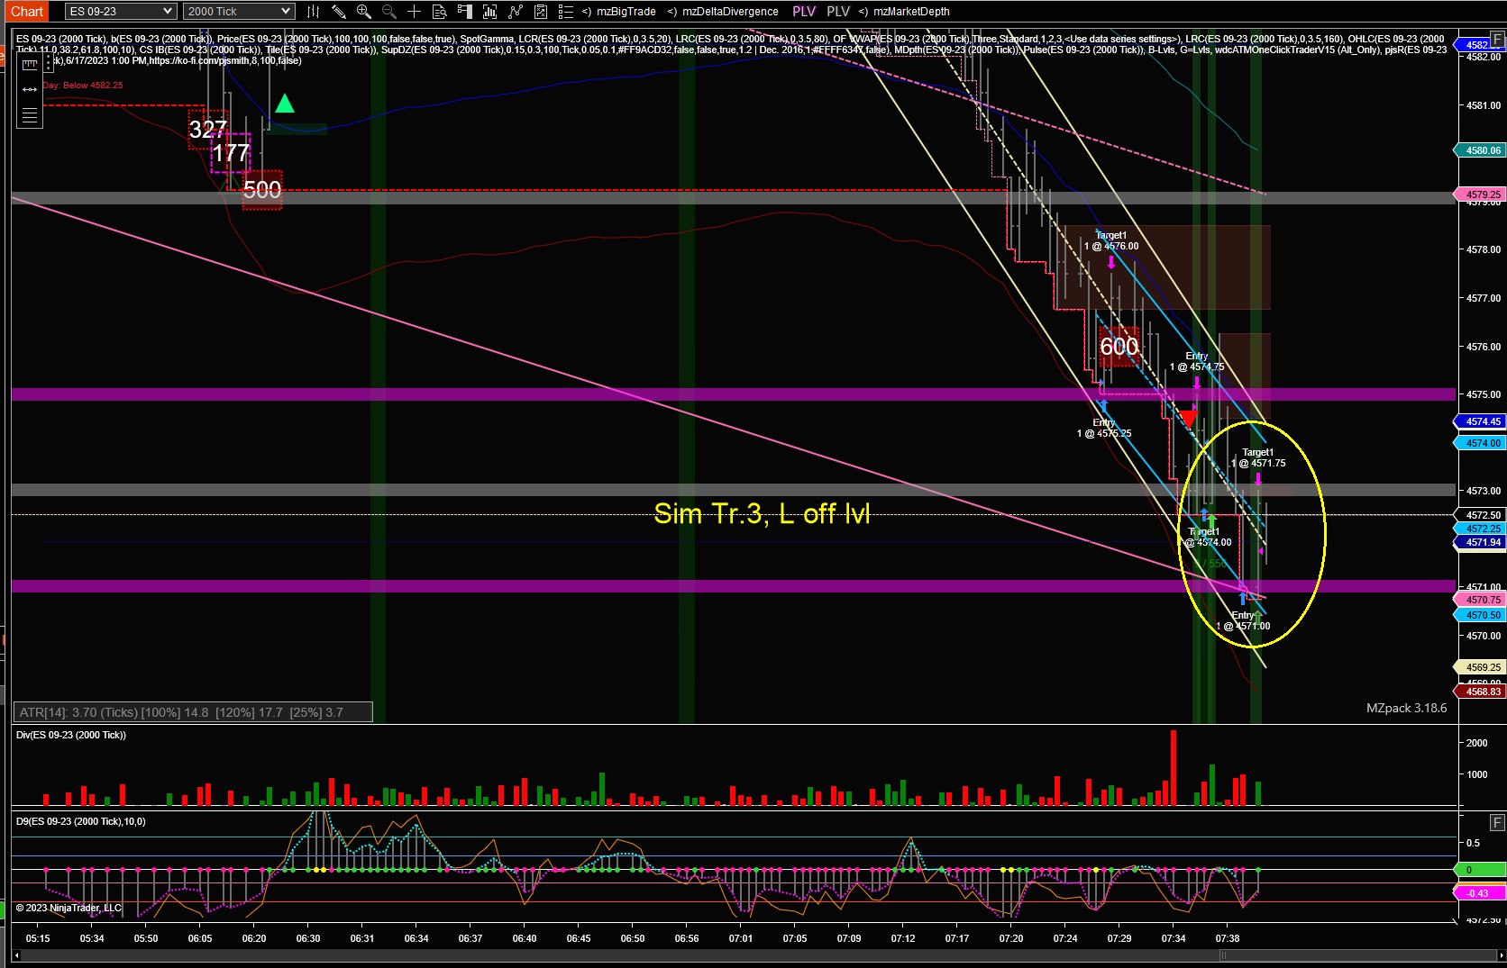Open the Strategies line graph icon
The width and height of the screenshot is (1507, 968).
[x=515, y=12]
